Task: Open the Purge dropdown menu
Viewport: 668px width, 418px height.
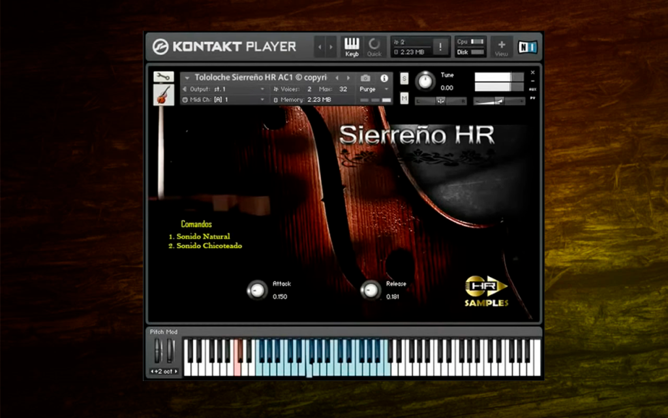Action: click(x=374, y=89)
